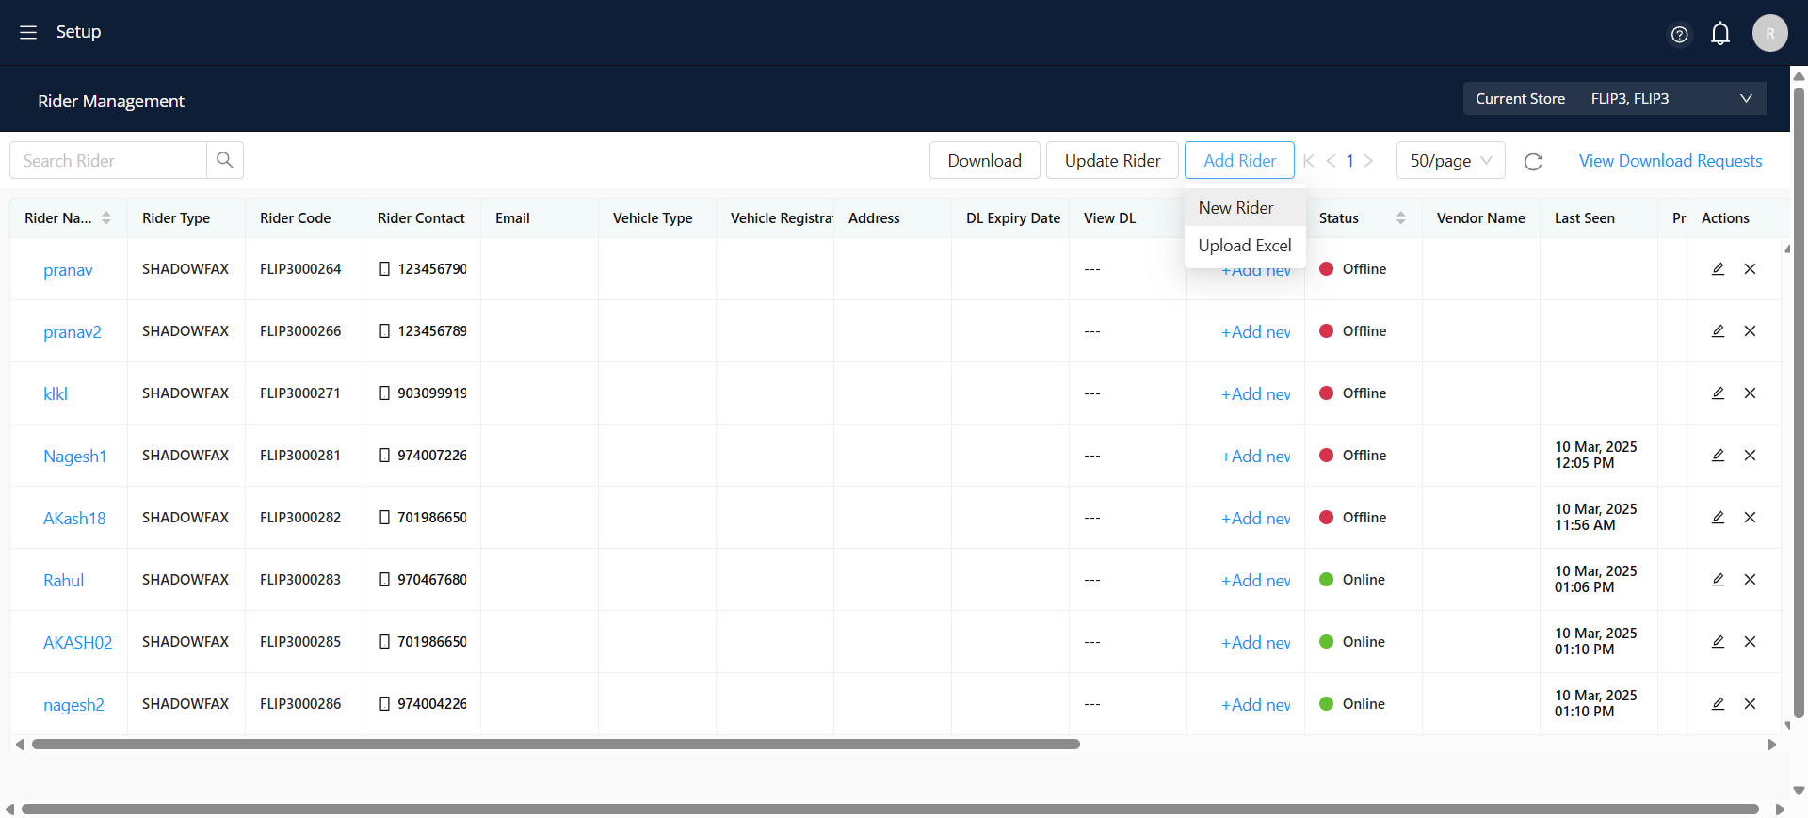Edit rider klkl with pencil icon
Image resolution: width=1808 pixels, height=818 pixels.
pyautogui.click(x=1718, y=393)
